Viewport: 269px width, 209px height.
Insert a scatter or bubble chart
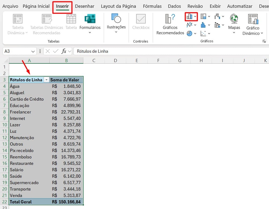click(x=203, y=33)
